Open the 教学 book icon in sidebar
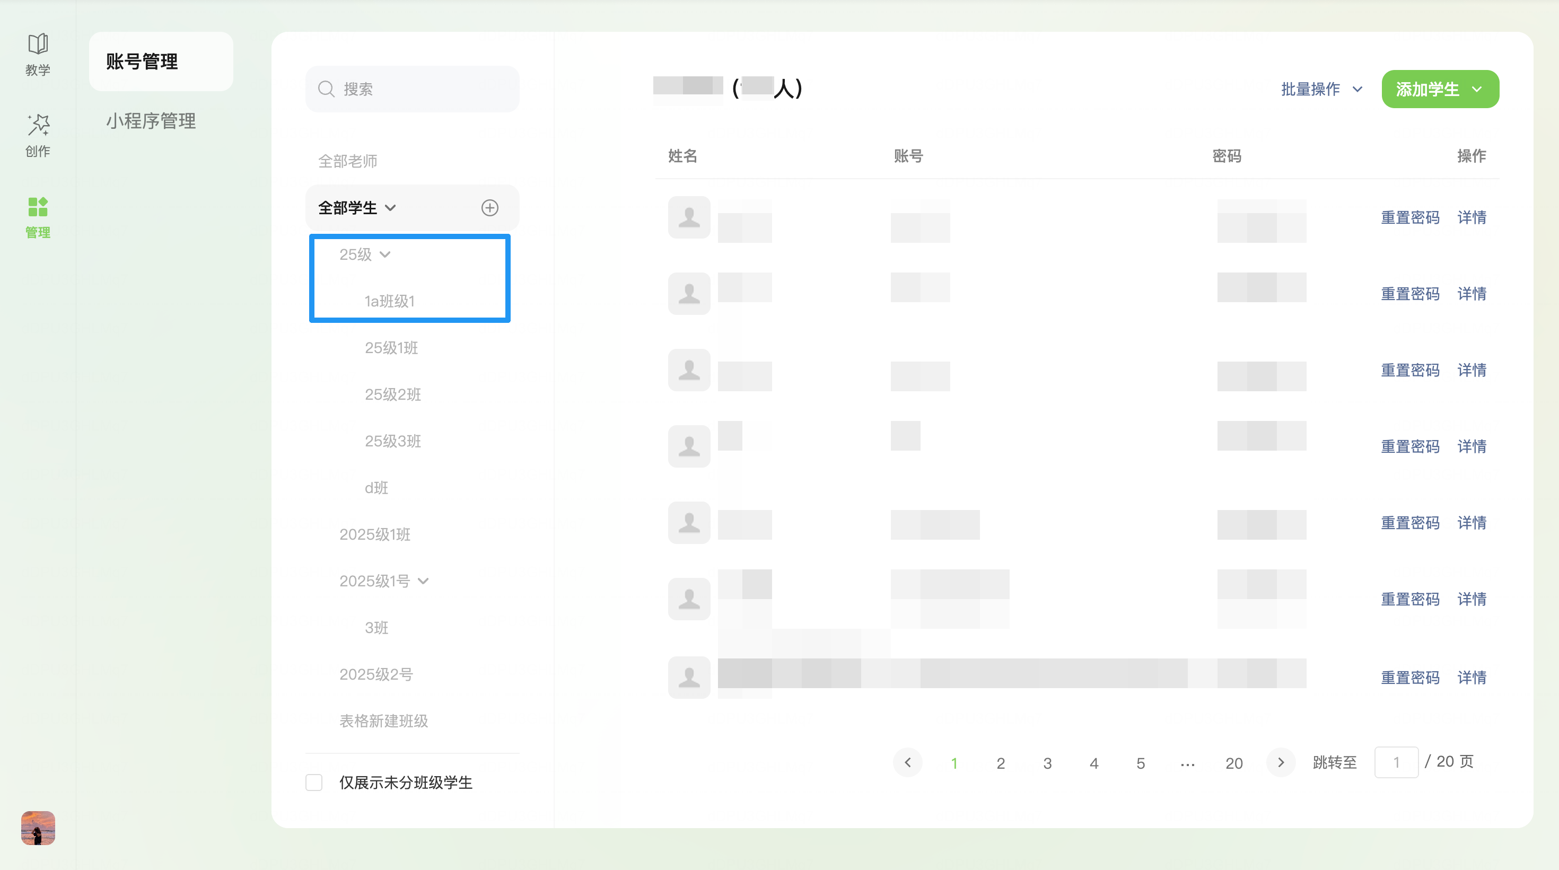1559x870 pixels. coord(38,44)
